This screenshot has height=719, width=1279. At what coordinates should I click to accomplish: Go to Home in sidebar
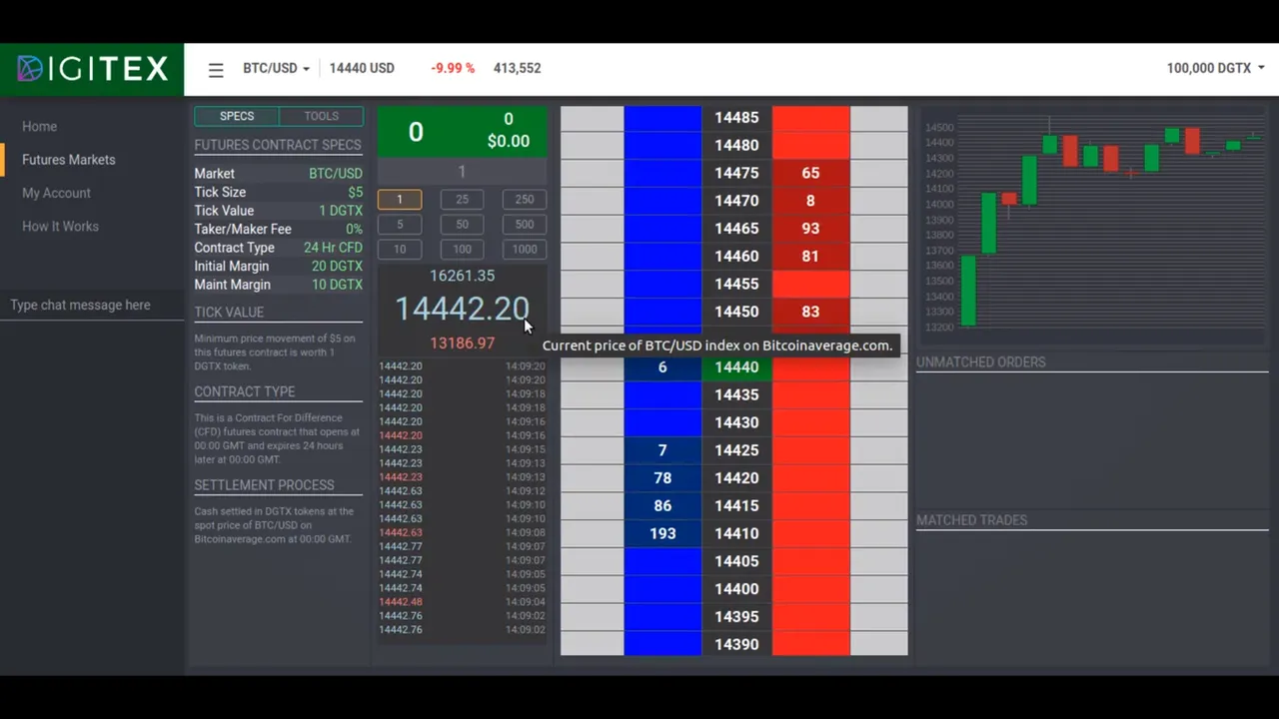tap(40, 127)
